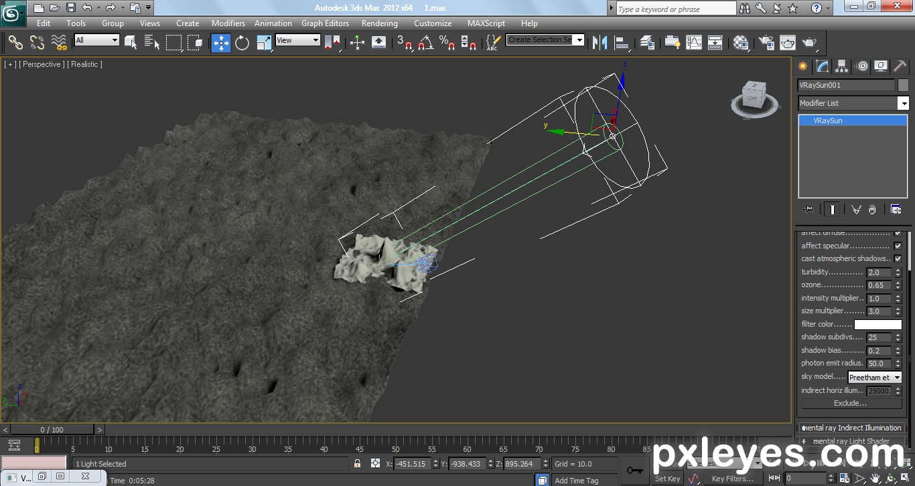Click the Unlink Selection tool

(x=37, y=43)
